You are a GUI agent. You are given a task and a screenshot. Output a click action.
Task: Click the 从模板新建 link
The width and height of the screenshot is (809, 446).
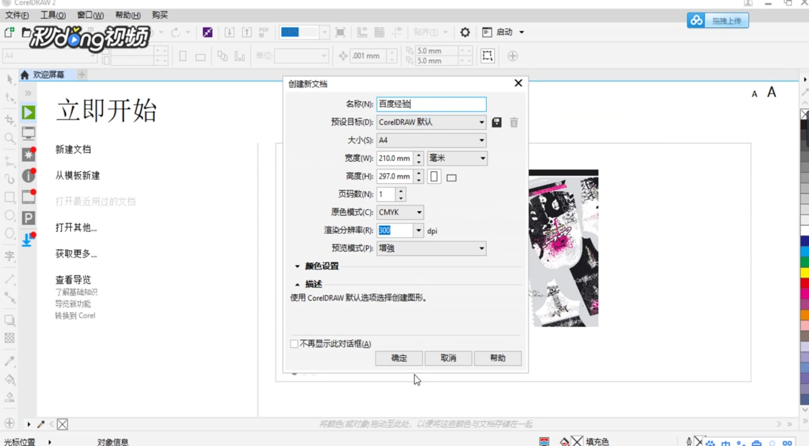click(78, 176)
